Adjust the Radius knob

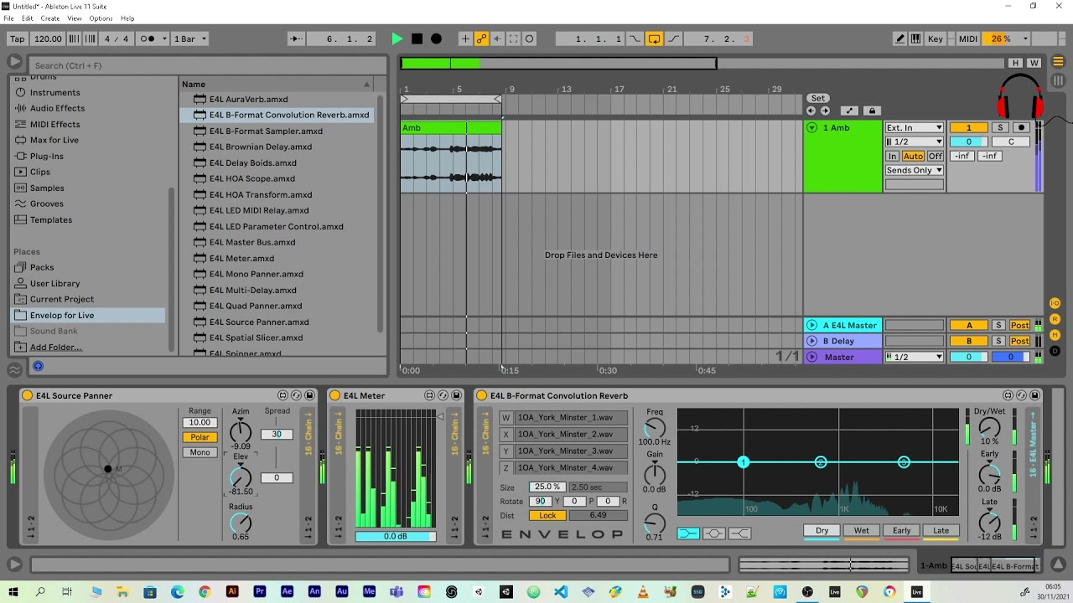coord(241,522)
